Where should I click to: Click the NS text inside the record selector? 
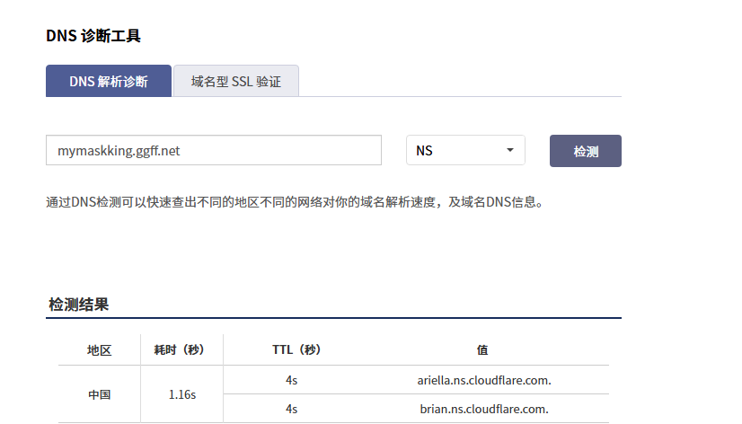tap(425, 151)
